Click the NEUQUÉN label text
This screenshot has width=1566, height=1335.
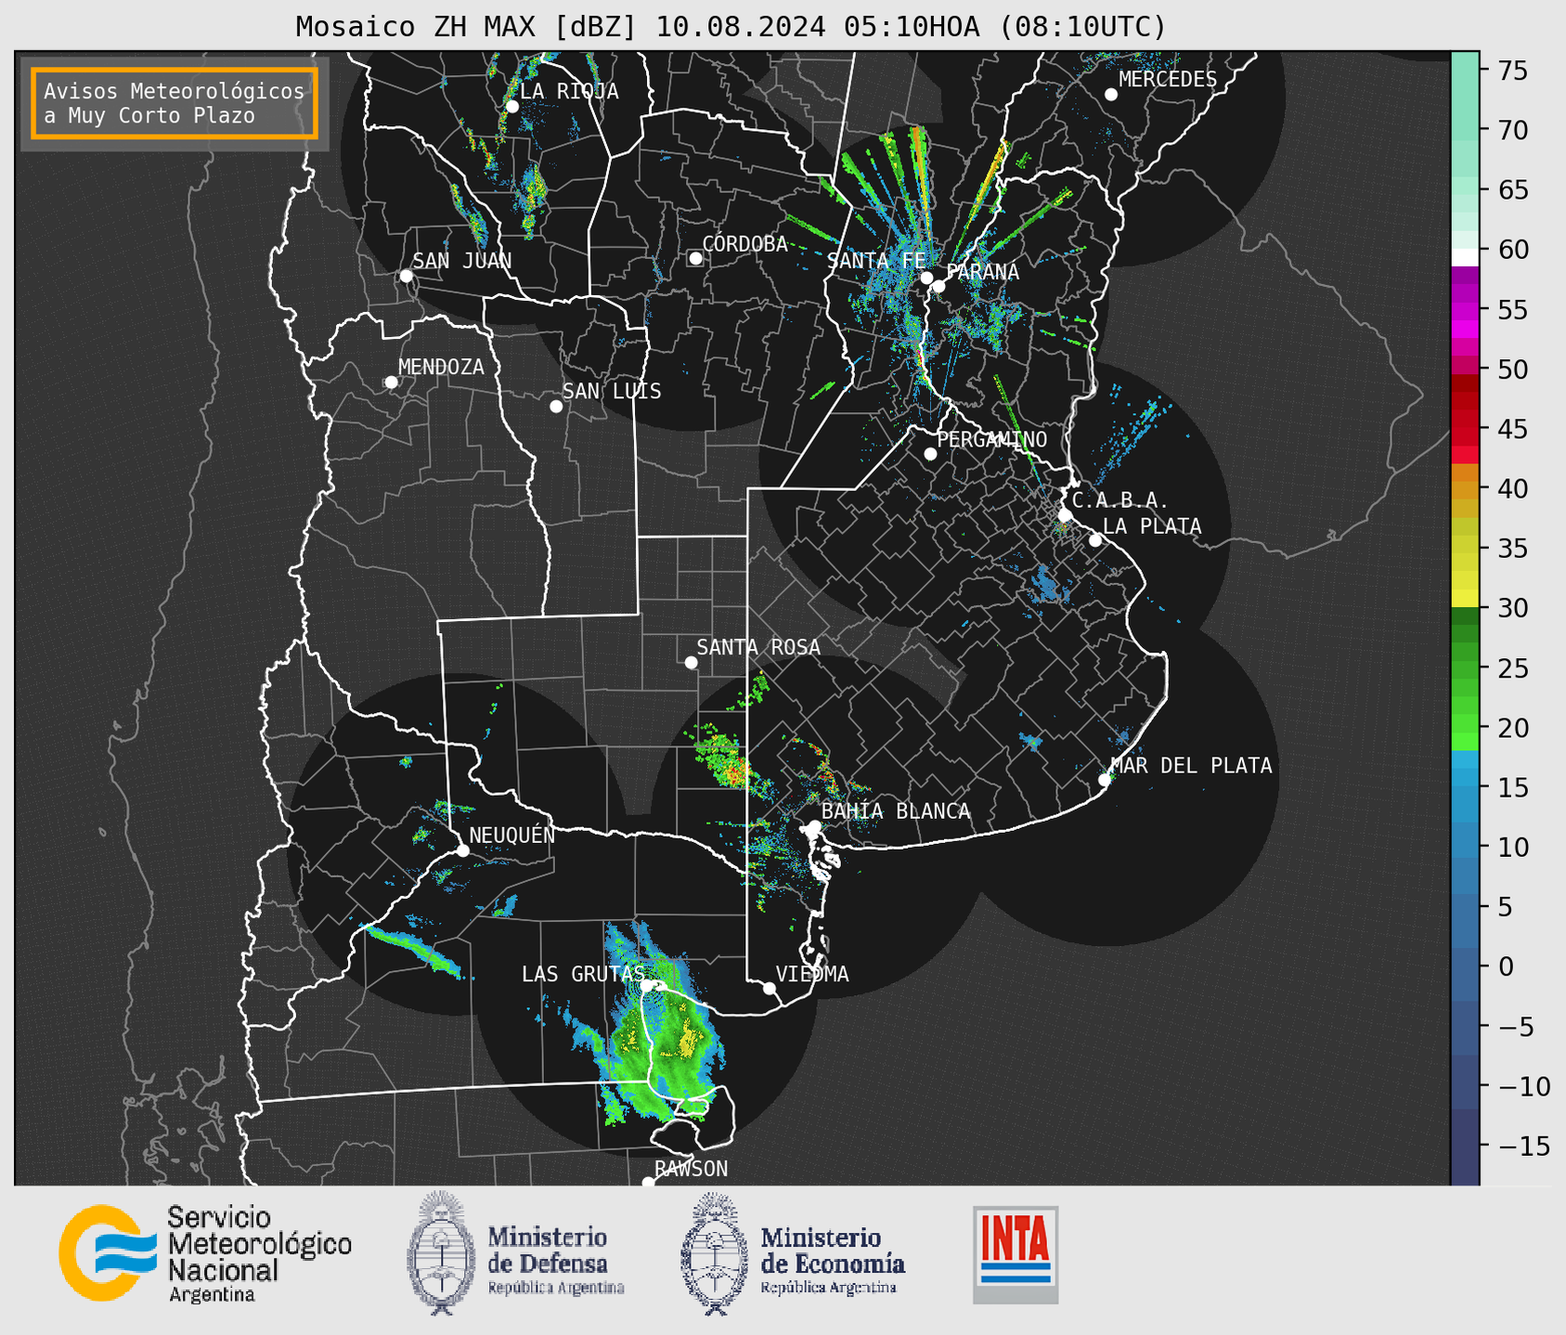point(512,836)
